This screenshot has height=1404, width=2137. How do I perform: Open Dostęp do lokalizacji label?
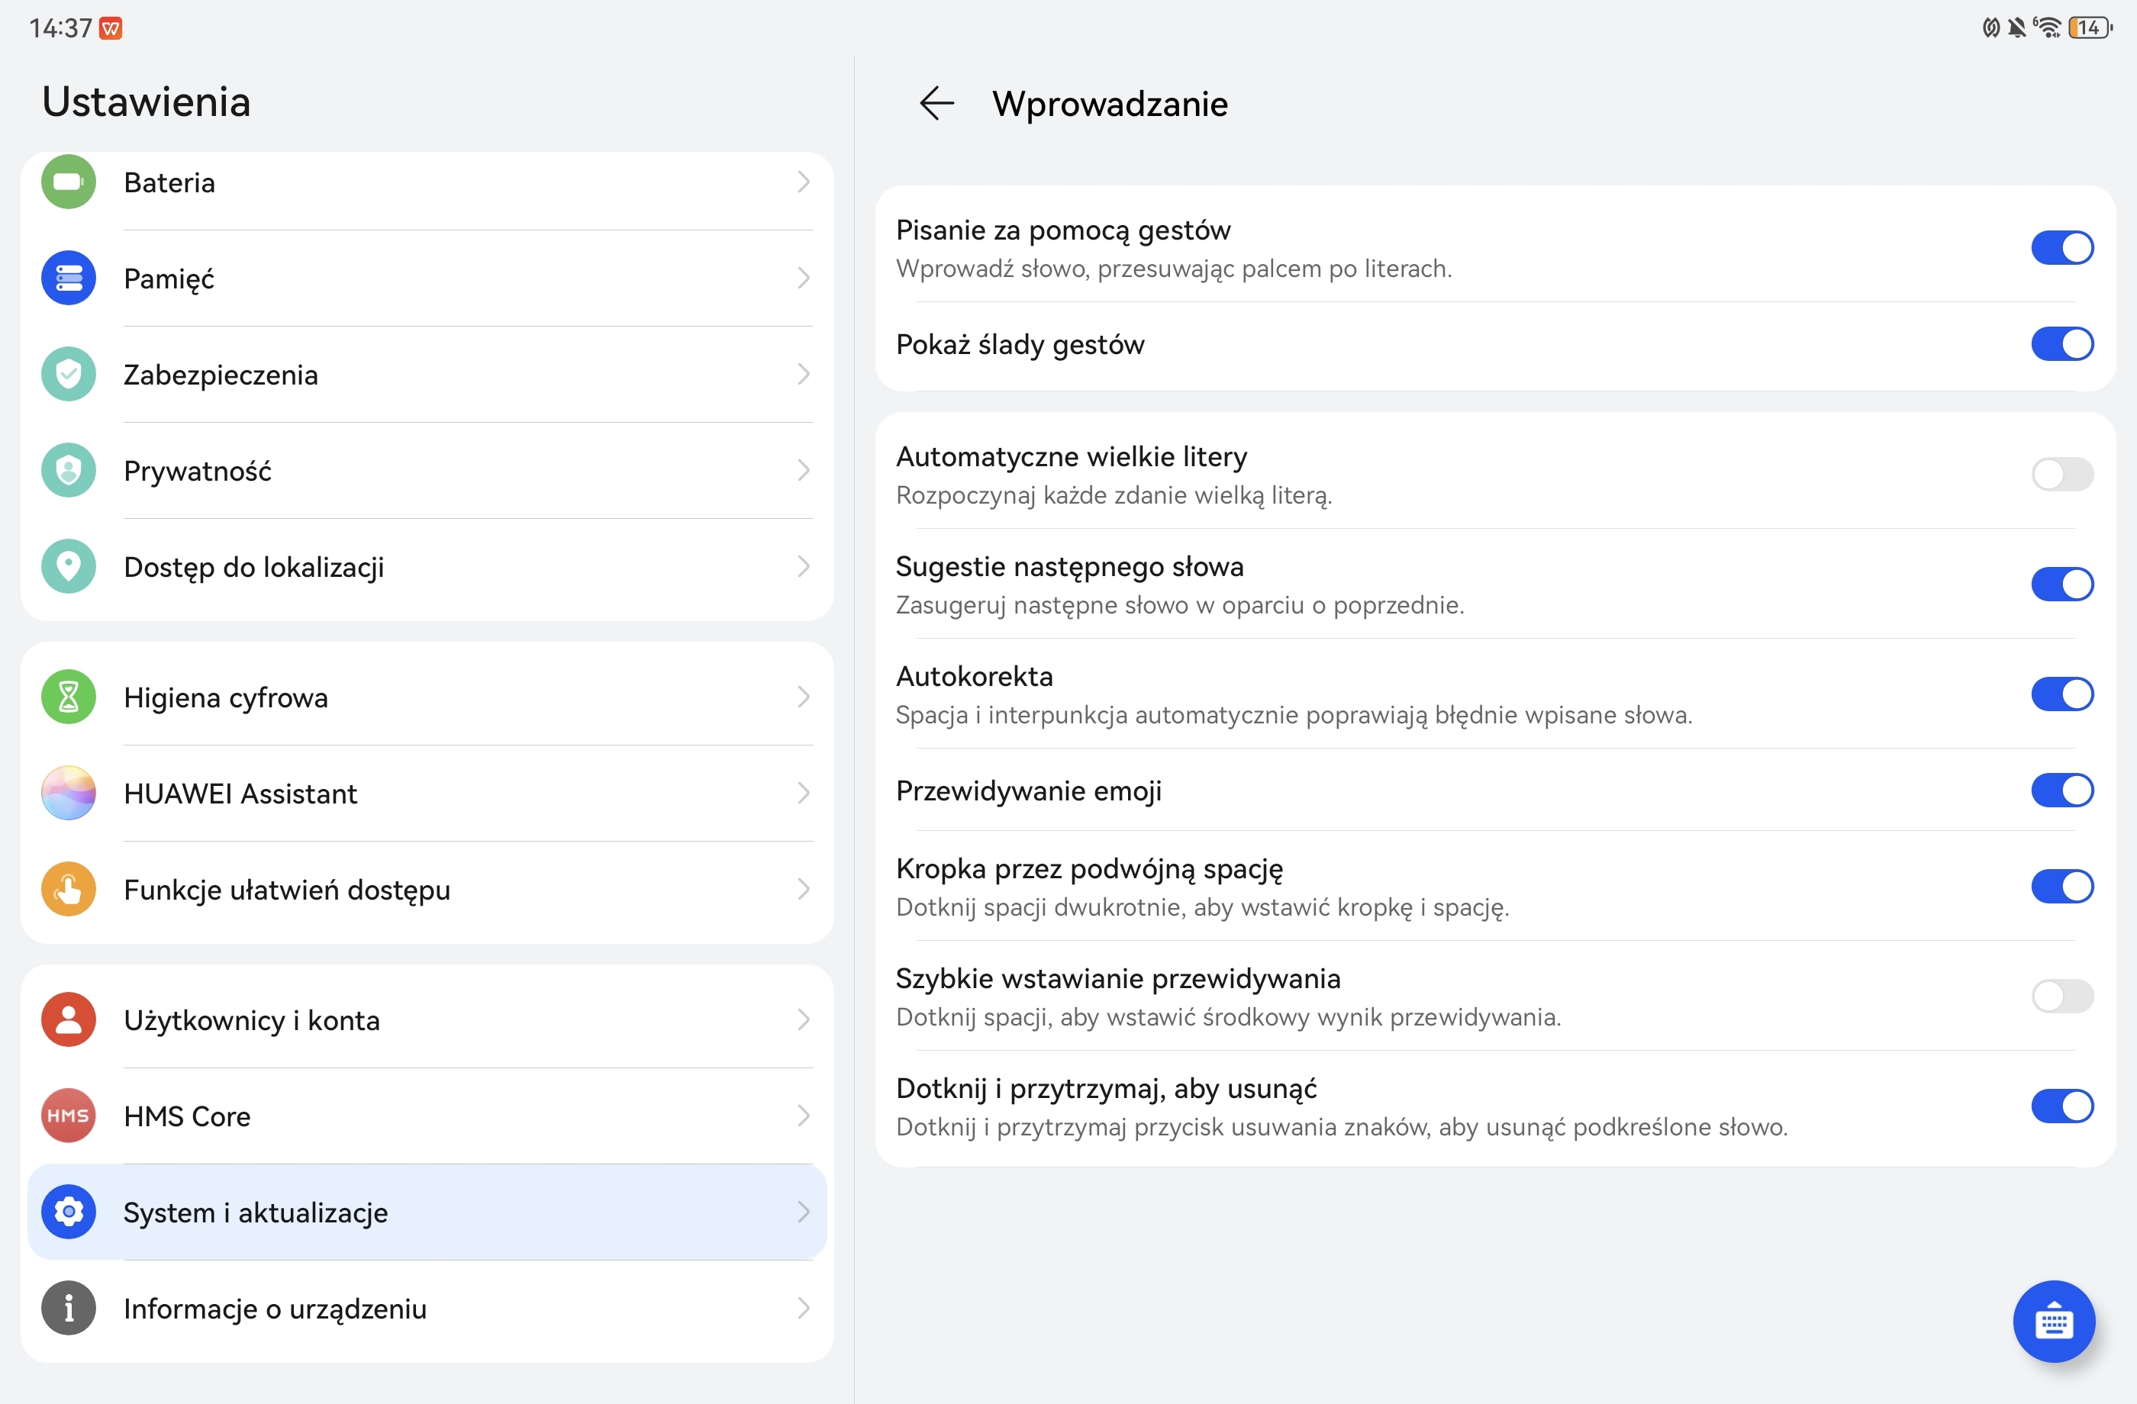pos(254,568)
